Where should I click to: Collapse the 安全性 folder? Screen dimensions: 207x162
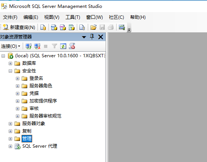(x=10, y=71)
